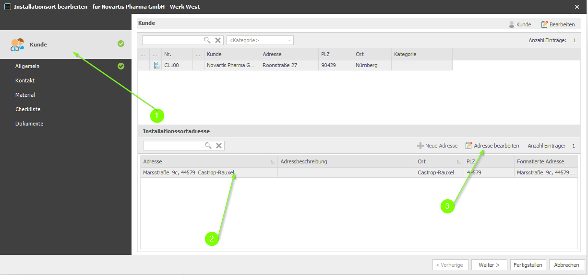The image size is (588, 275).
Task: Select the Roonstraße 27 cell
Action: pyautogui.click(x=289, y=65)
